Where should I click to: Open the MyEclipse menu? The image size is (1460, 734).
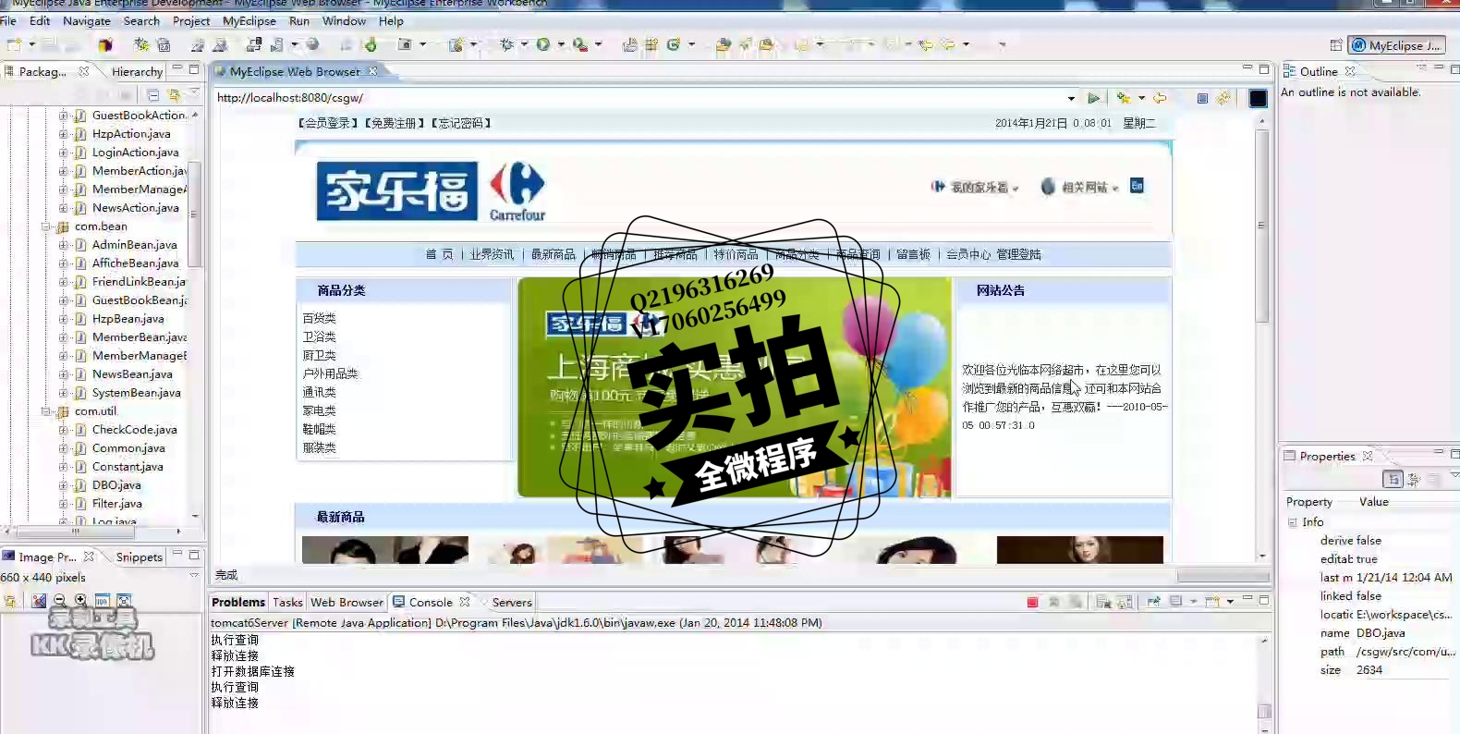pyautogui.click(x=249, y=21)
